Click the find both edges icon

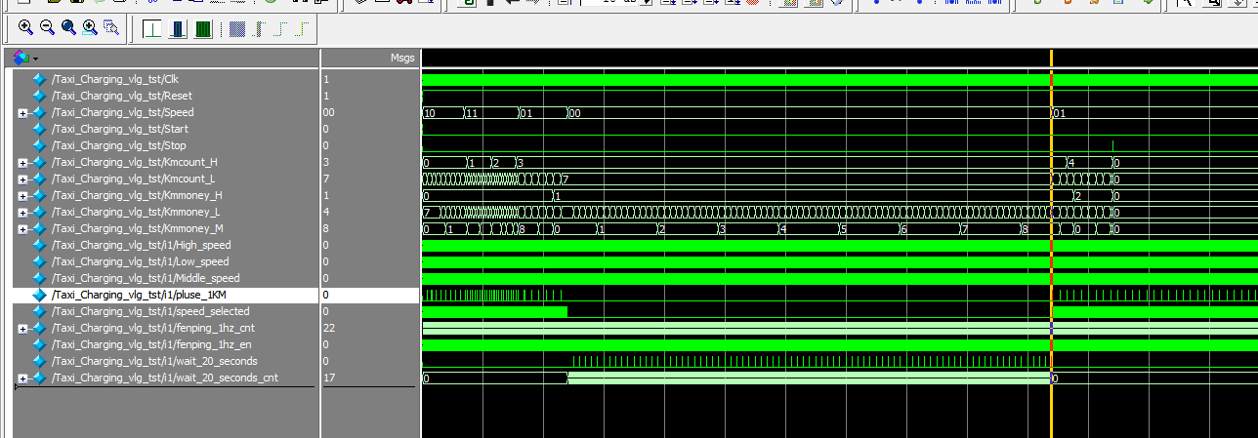click(260, 29)
